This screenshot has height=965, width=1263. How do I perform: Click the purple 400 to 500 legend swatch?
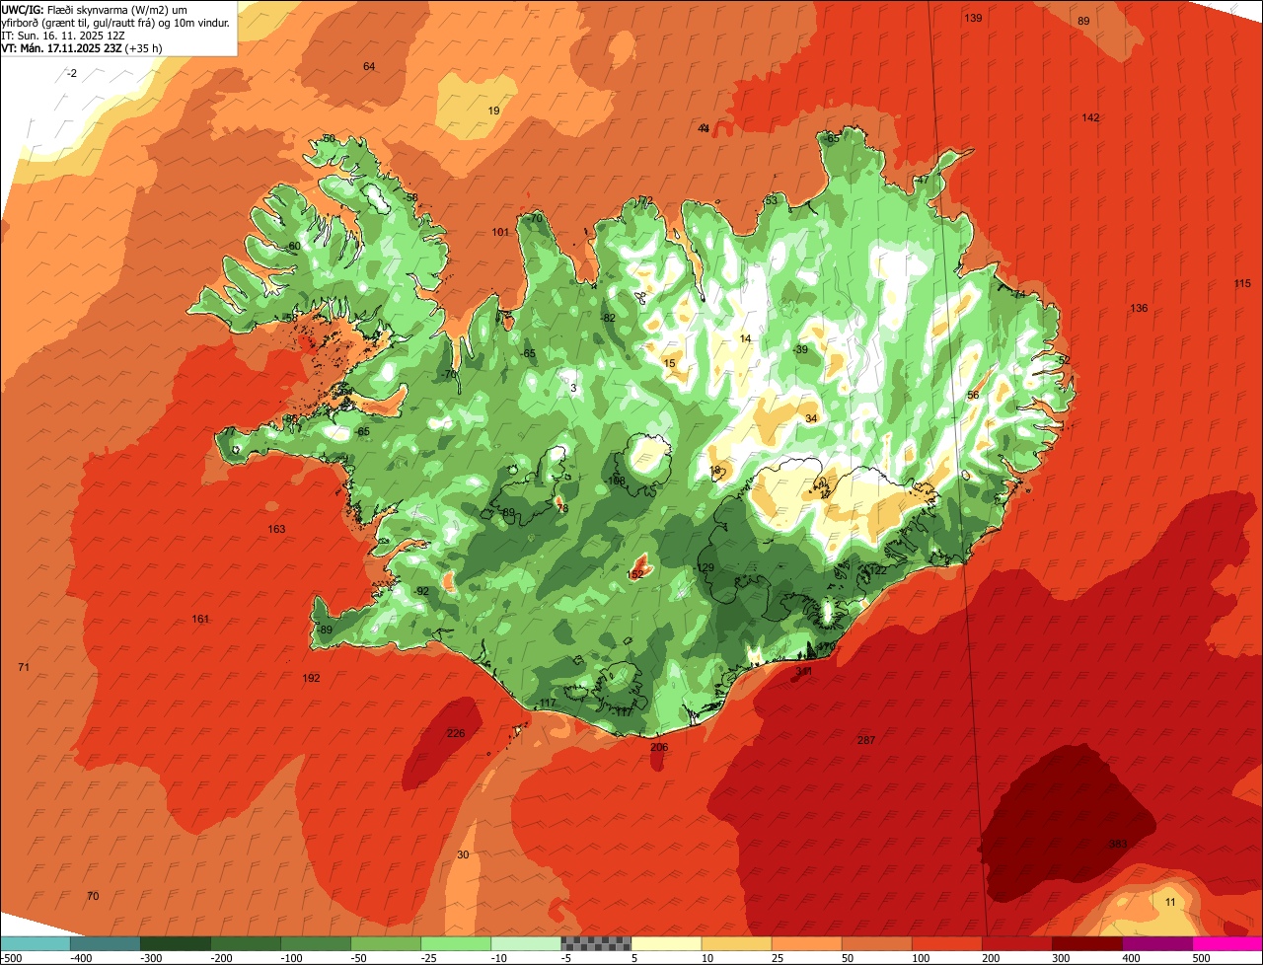click(1156, 942)
